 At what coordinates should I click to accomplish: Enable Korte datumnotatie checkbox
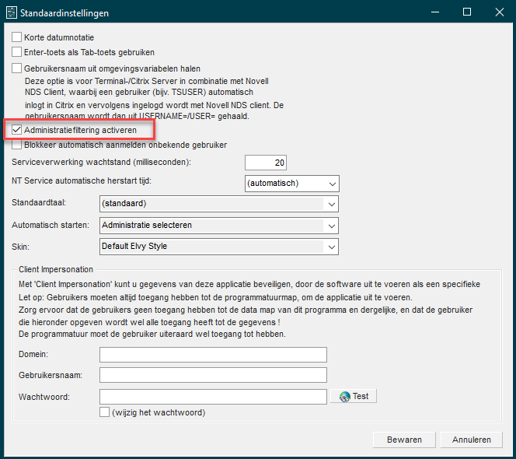(x=17, y=37)
